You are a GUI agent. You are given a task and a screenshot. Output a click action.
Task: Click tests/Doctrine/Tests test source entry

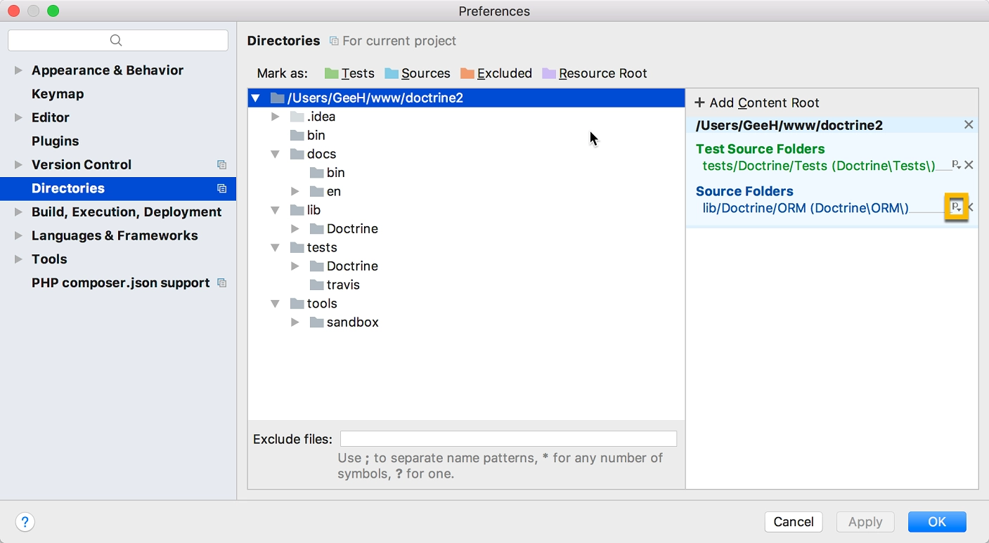819,166
